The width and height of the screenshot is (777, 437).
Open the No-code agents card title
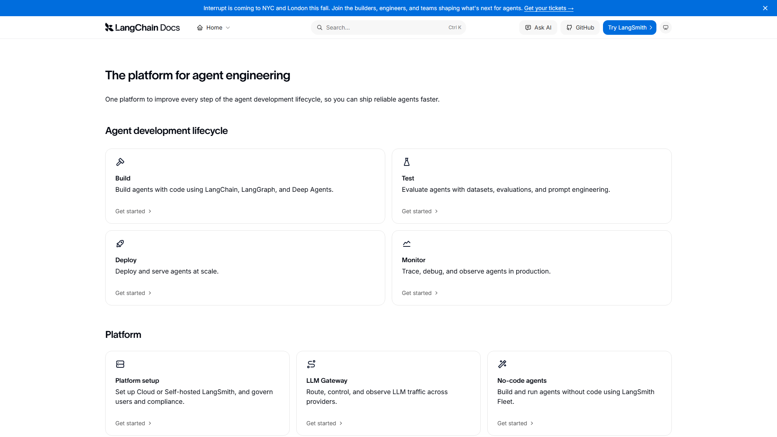pyautogui.click(x=522, y=380)
